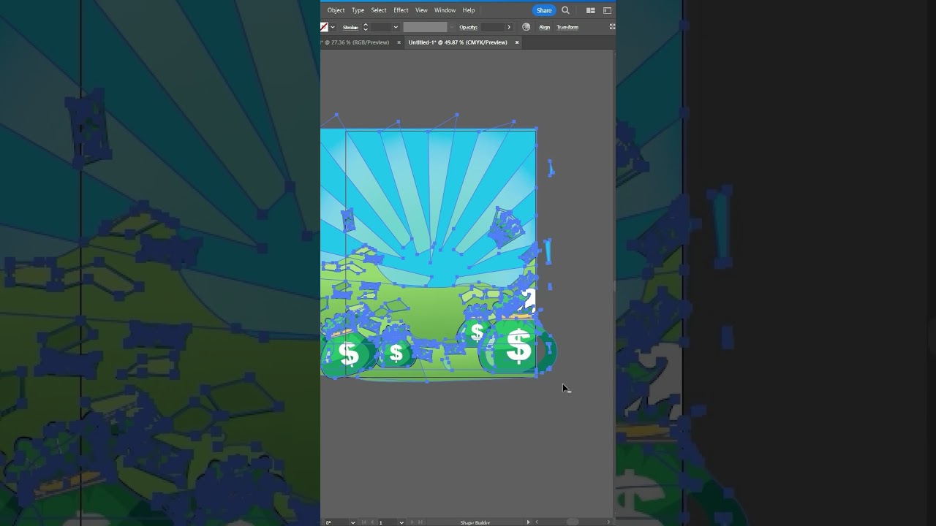The height and width of the screenshot is (526, 936).
Task: Expand the Opacity slider arrow
Action: pos(509,27)
